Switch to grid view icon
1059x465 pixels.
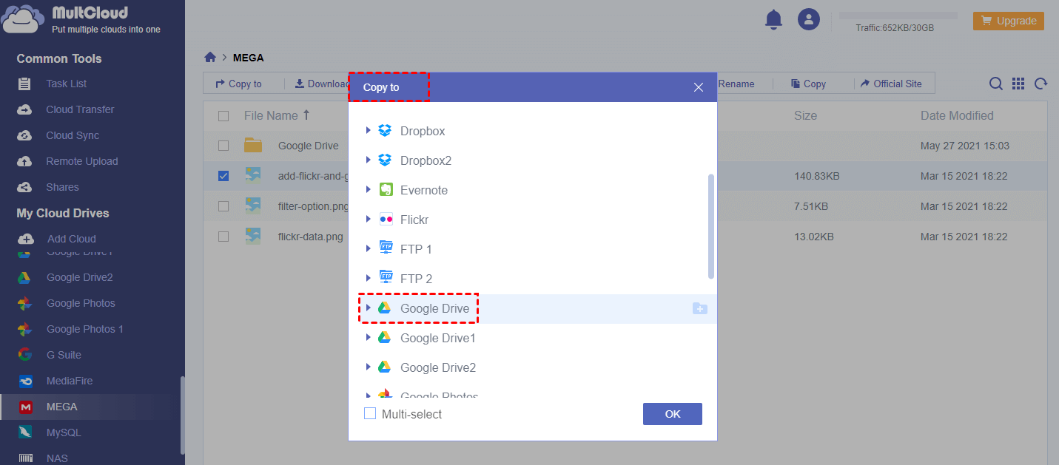[1018, 84]
